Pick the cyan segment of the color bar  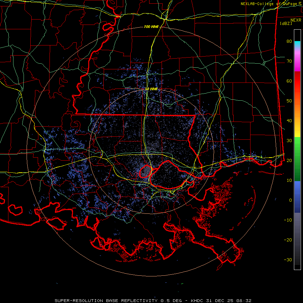coord(297,44)
